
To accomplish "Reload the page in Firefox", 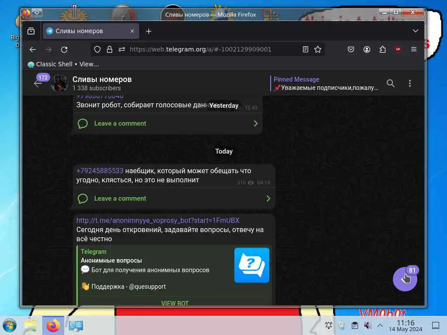I will [65, 50].
